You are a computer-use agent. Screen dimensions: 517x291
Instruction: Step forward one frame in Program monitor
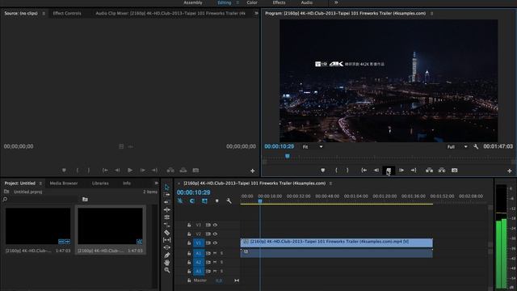pyautogui.click(x=401, y=171)
